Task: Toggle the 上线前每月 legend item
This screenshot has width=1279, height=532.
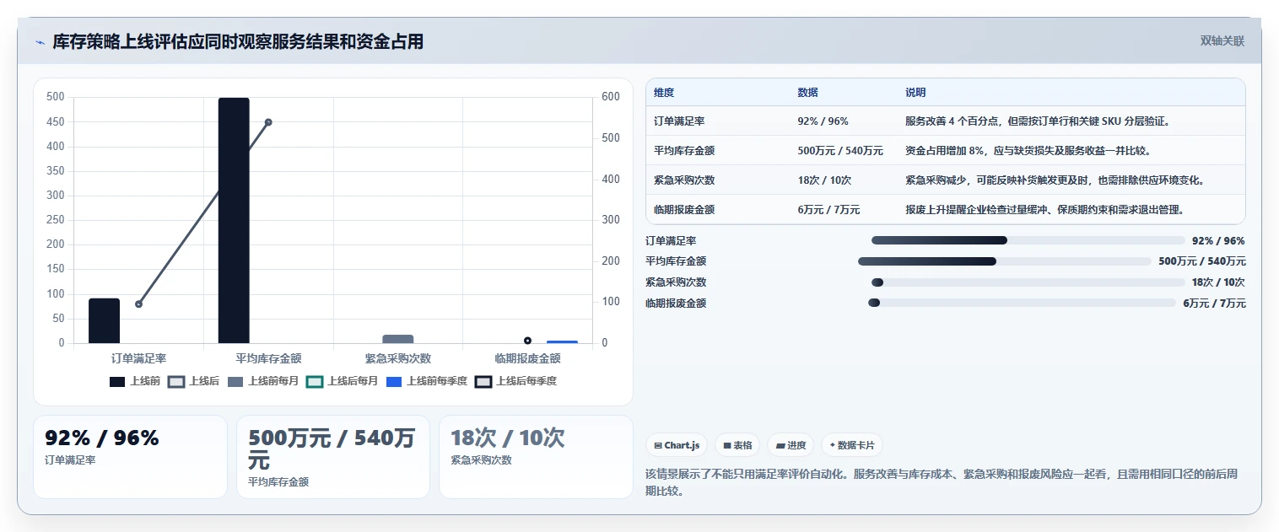Action: 263,381
